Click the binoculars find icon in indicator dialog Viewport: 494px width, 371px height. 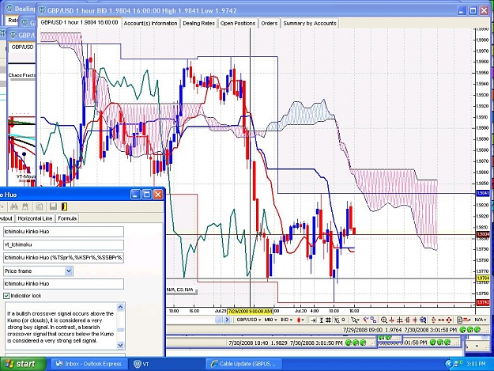[x=14, y=206]
